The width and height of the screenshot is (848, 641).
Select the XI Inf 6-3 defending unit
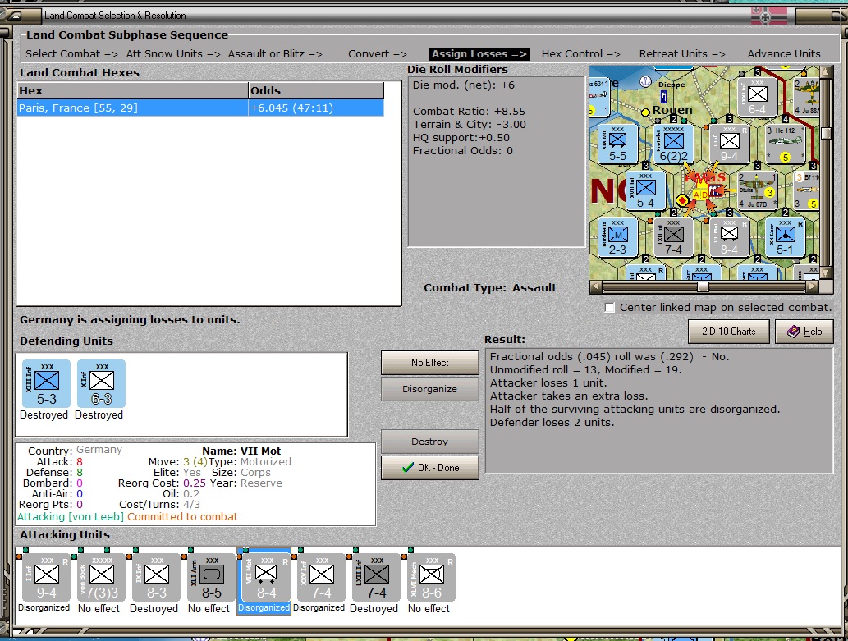101,383
